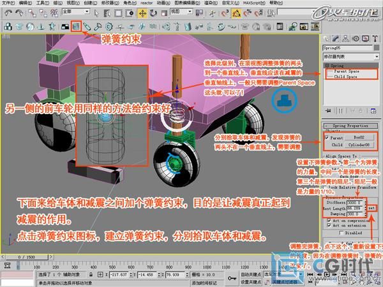Click the 设置关键点 set key button
This screenshot has height=287, width=383.
point(251,282)
